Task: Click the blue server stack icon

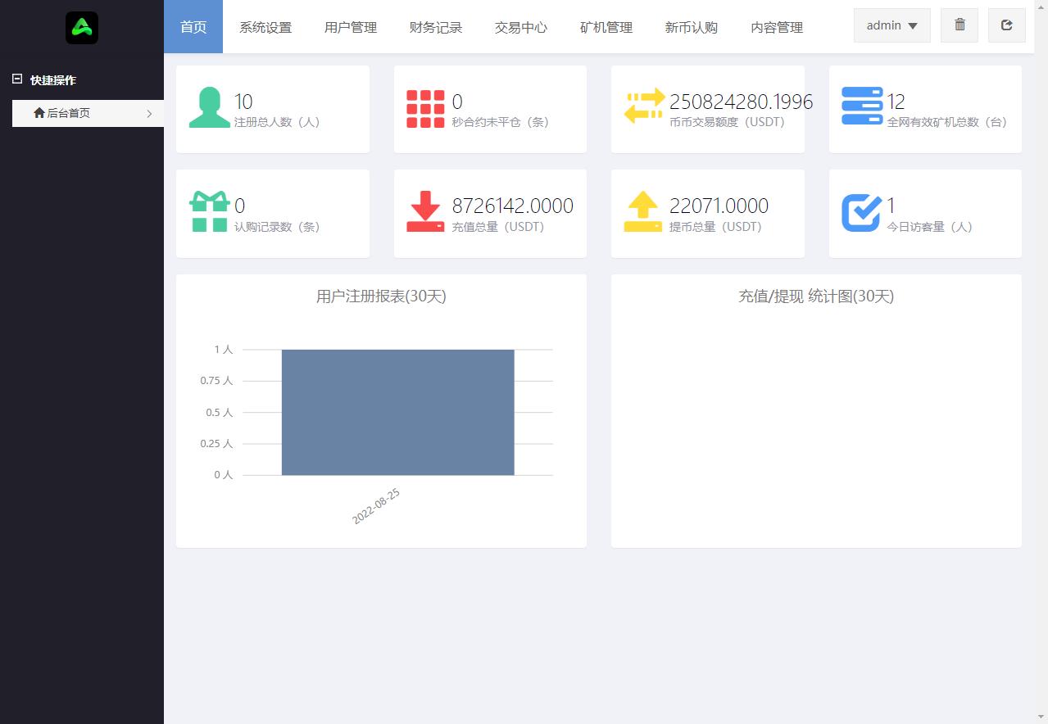Action: 862,106
